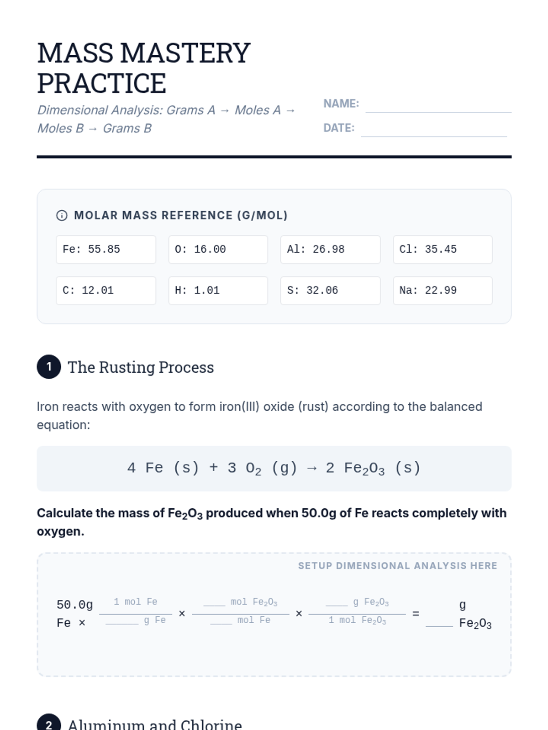Select the Na: 22.99 molar mass box

point(443,291)
